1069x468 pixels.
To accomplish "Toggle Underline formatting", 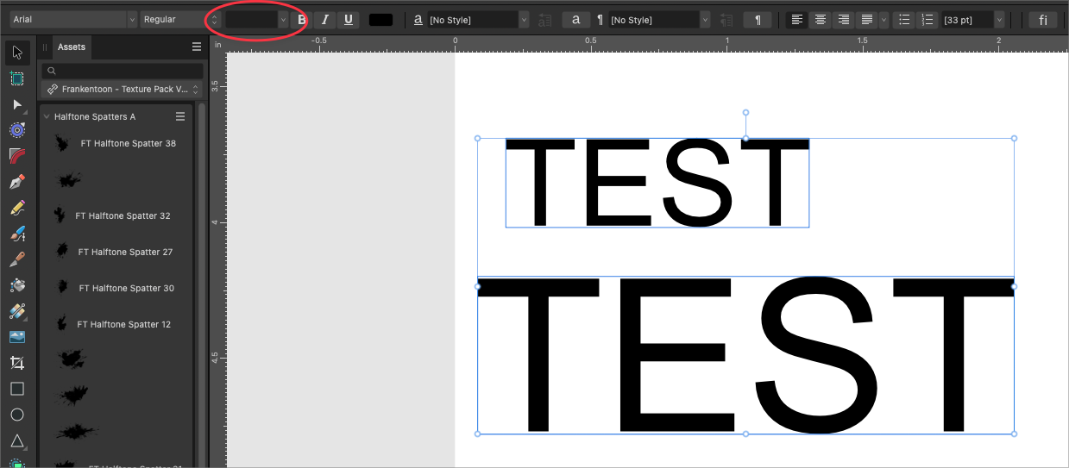I will [x=349, y=20].
